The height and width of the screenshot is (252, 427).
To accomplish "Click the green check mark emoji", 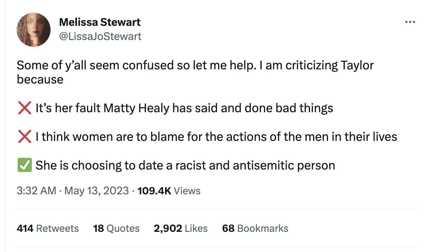I will click(x=24, y=165).
